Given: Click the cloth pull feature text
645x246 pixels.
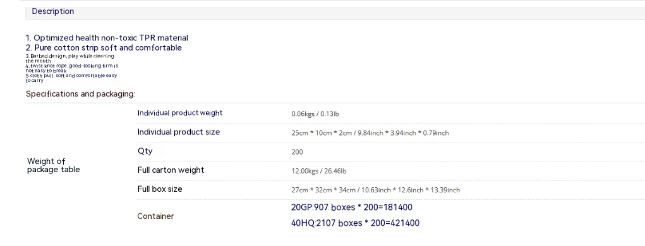Looking at the screenshot, I should pyautogui.click(x=71, y=78).
